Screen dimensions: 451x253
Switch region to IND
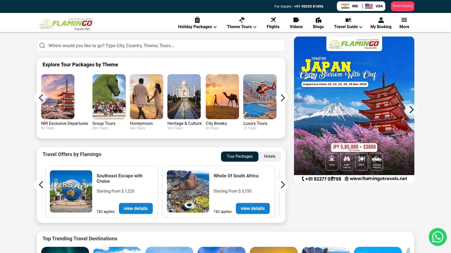coord(350,6)
